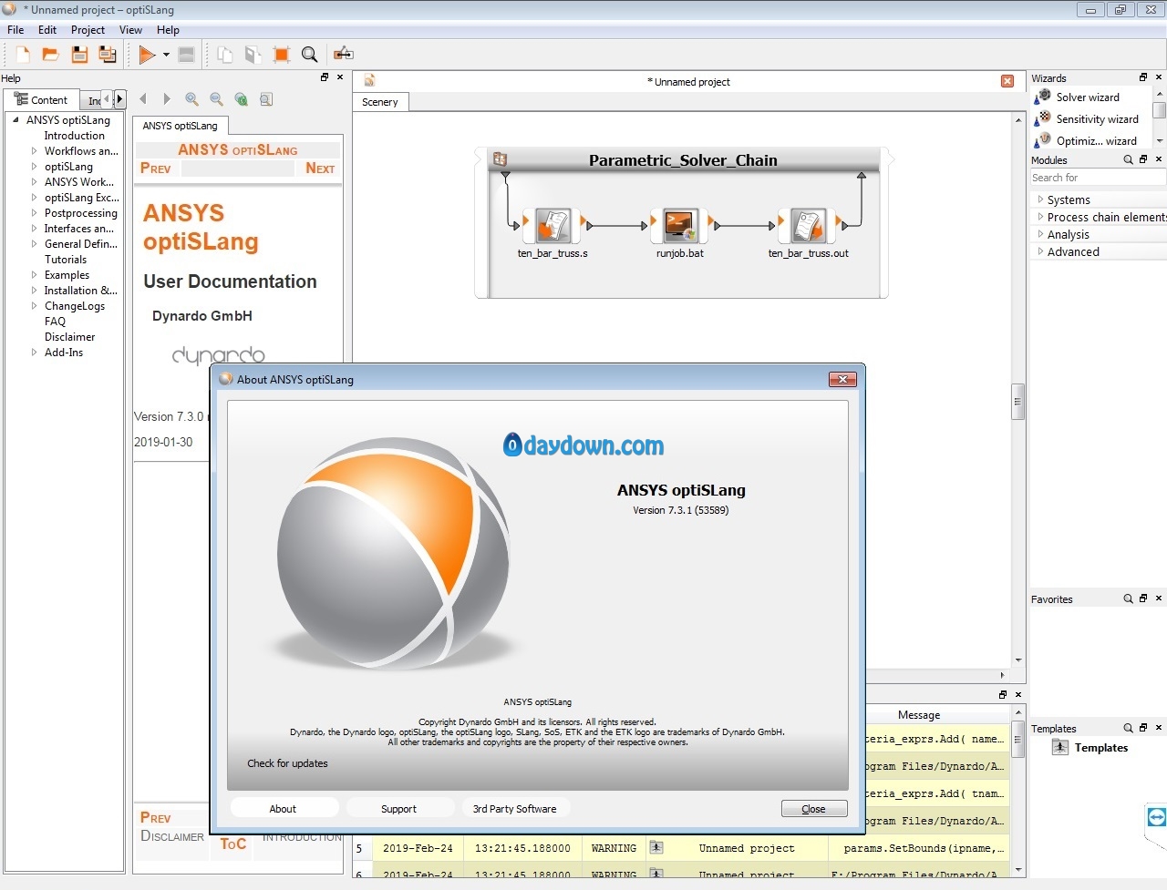Open a project with the folder icon
The width and height of the screenshot is (1167, 890).
click(51, 55)
